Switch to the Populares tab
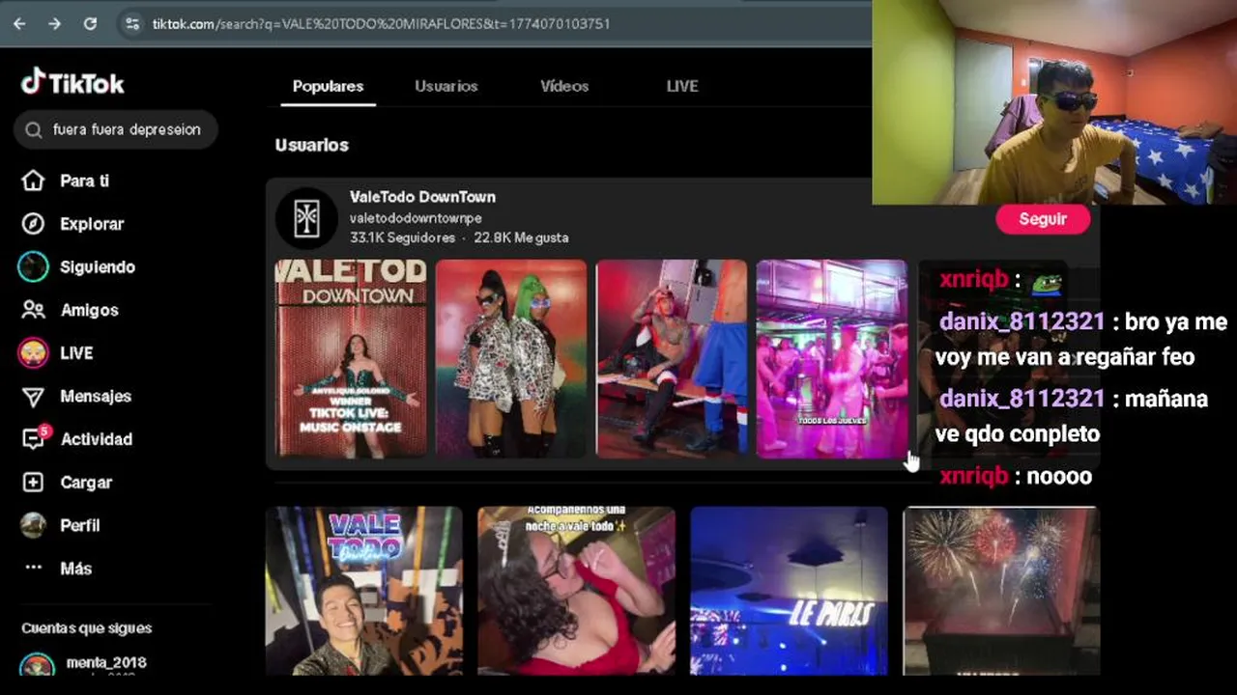The width and height of the screenshot is (1237, 695). (328, 86)
